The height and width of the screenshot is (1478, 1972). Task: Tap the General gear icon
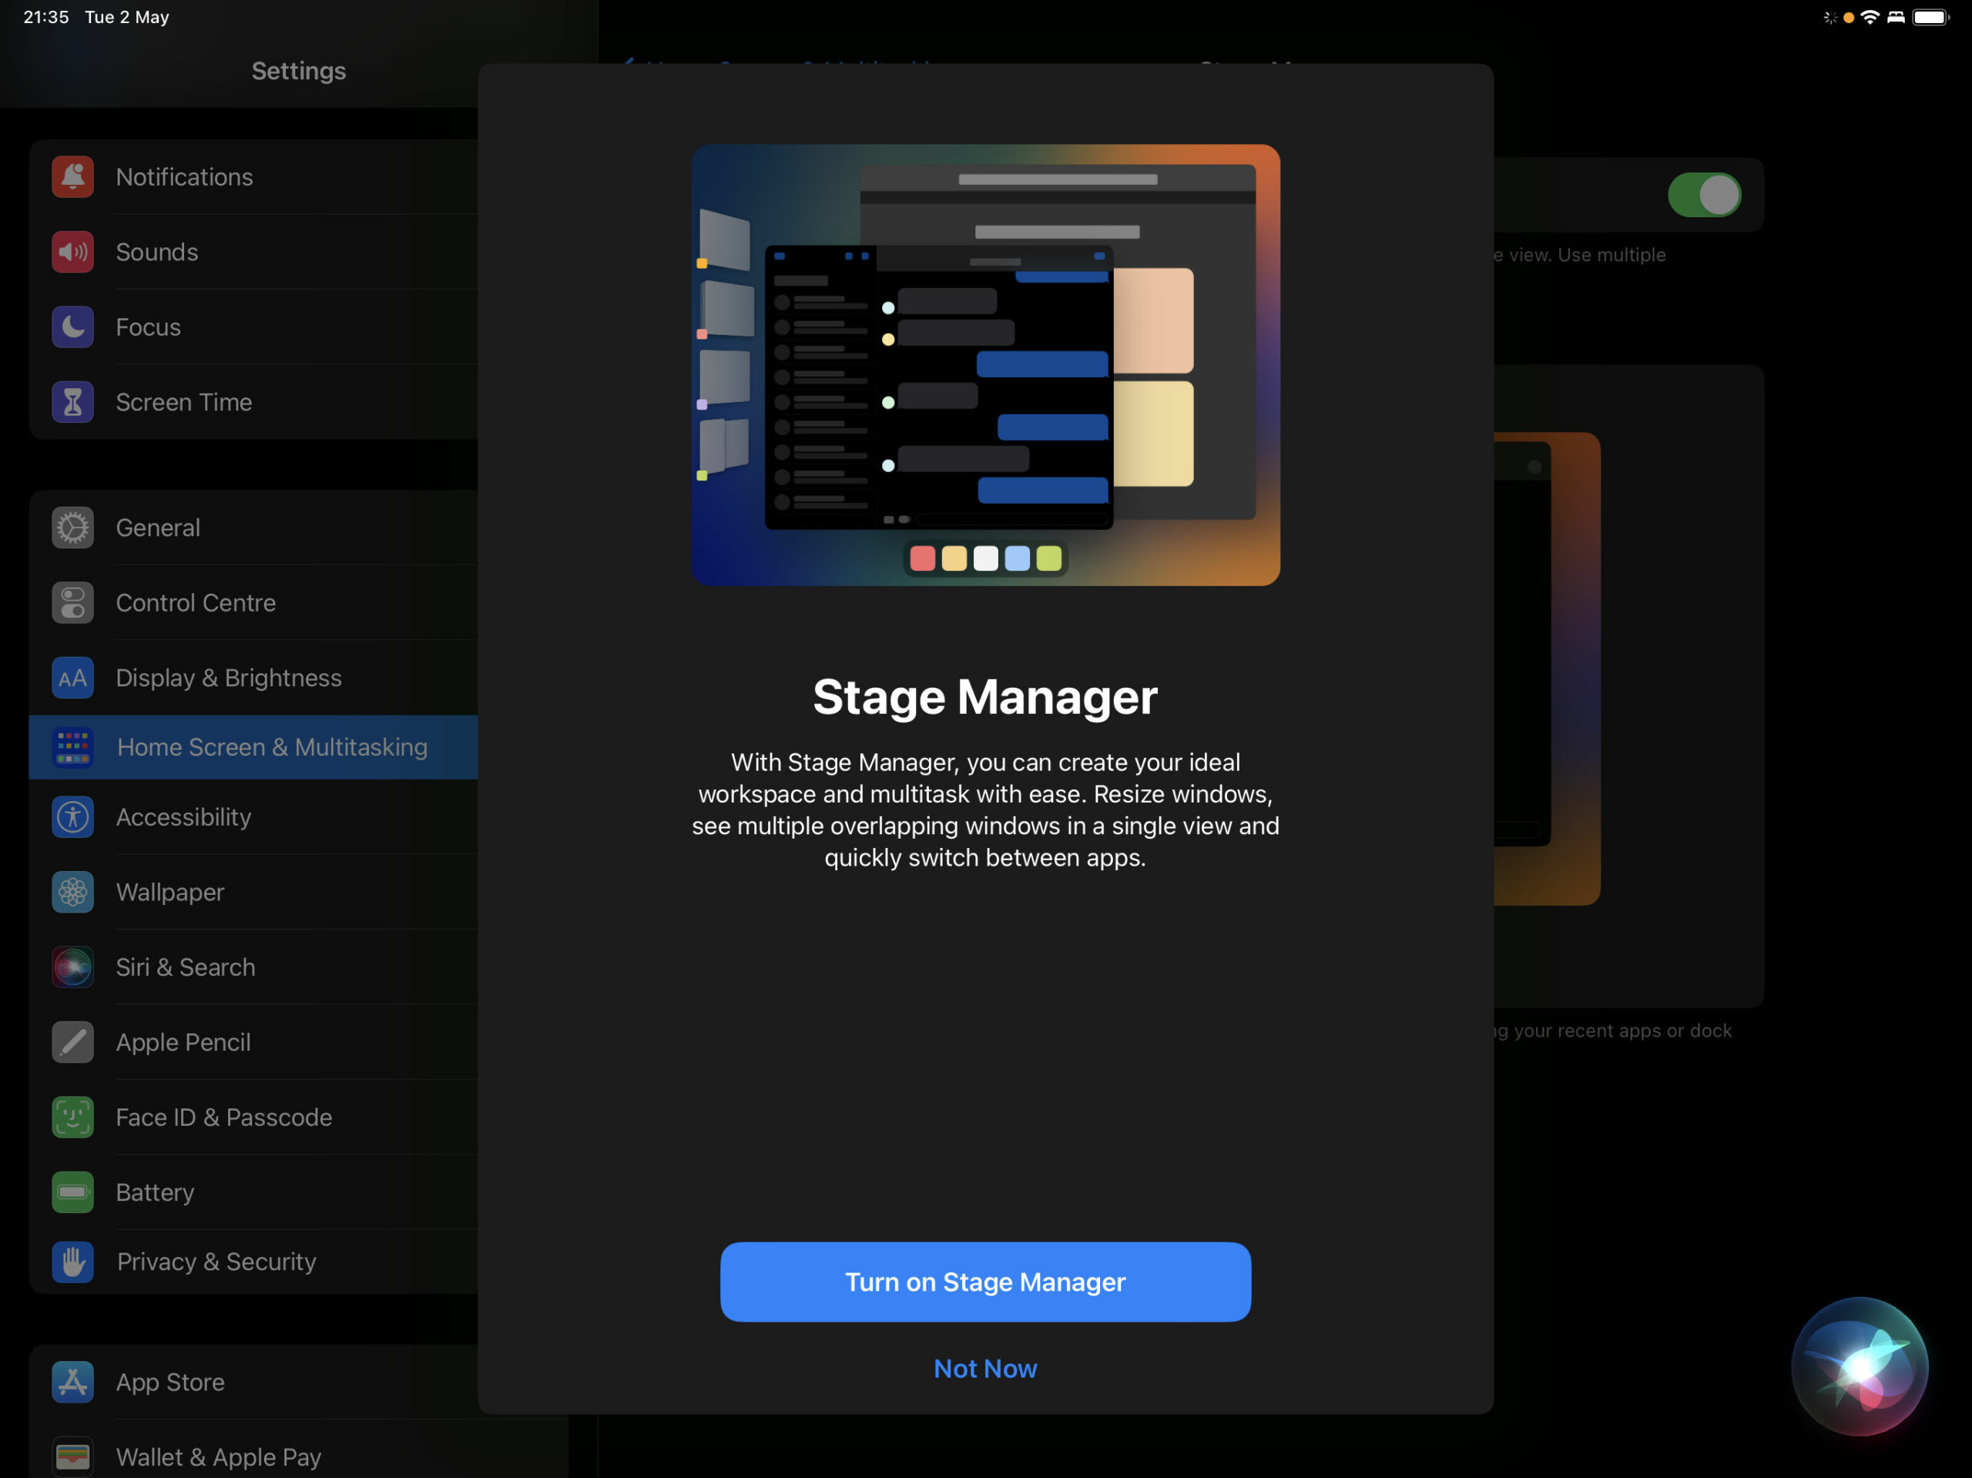[72, 528]
